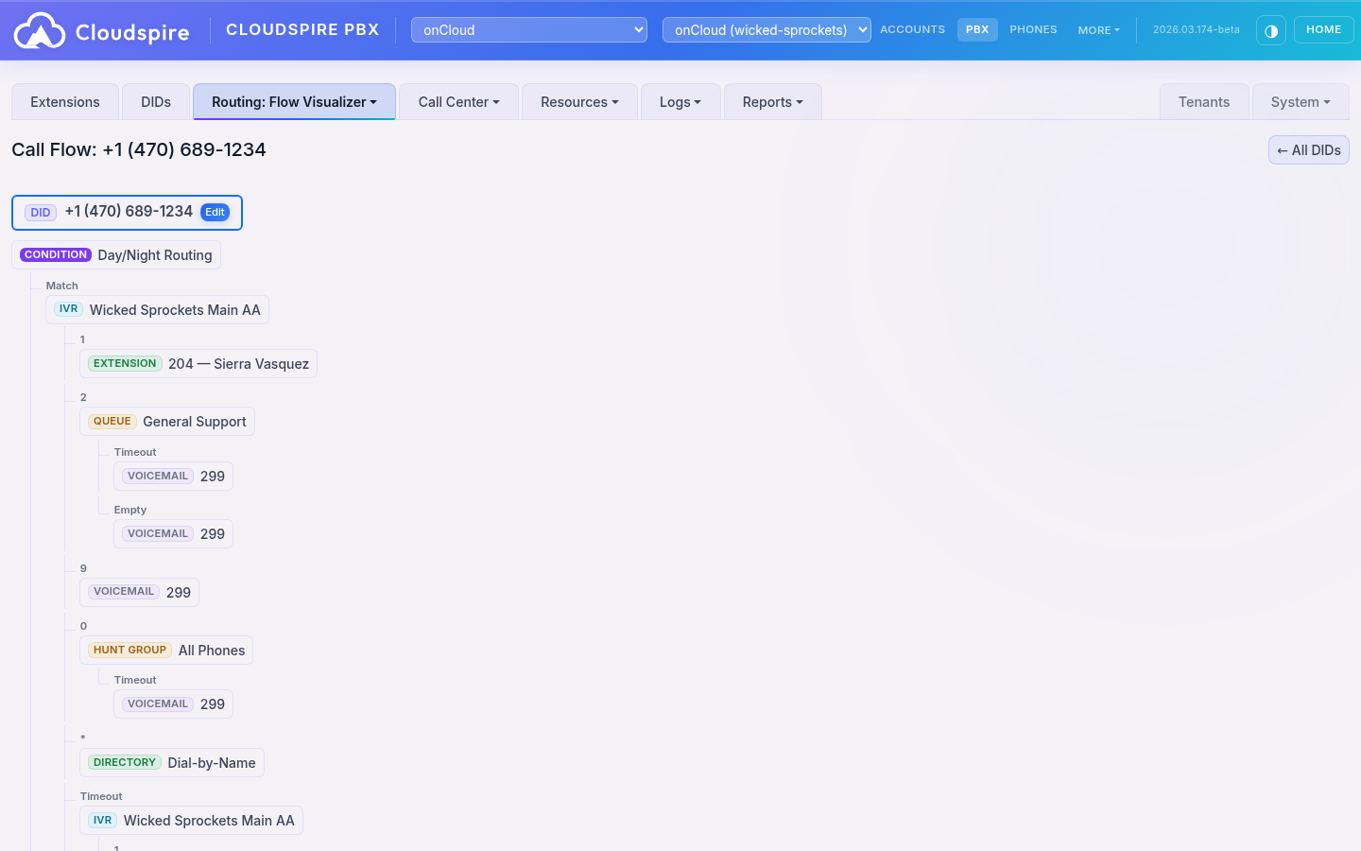Click the HOME button
The image size is (1361, 851).
point(1323,29)
